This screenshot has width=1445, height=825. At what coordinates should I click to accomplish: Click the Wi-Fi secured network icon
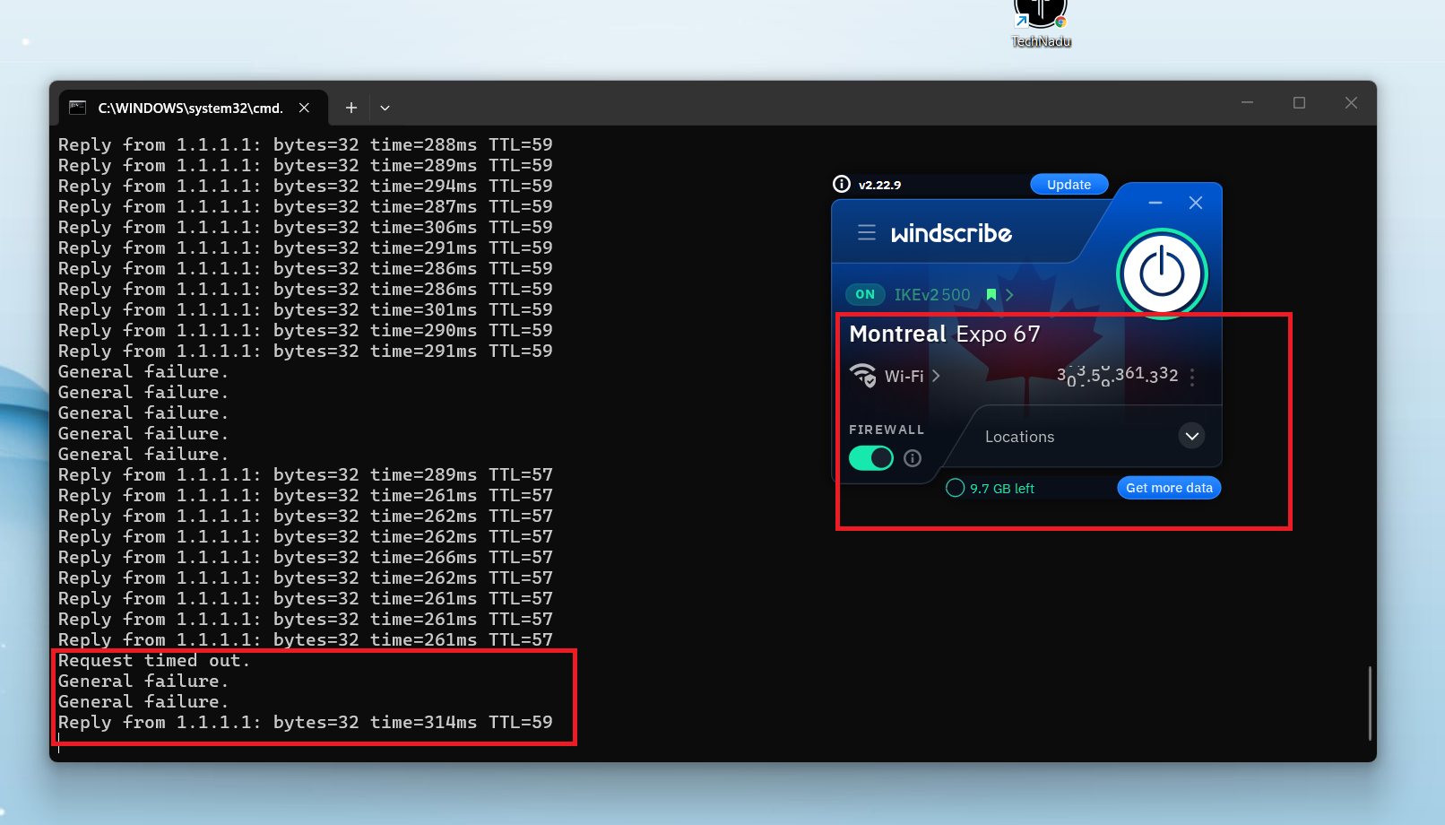tap(863, 375)
